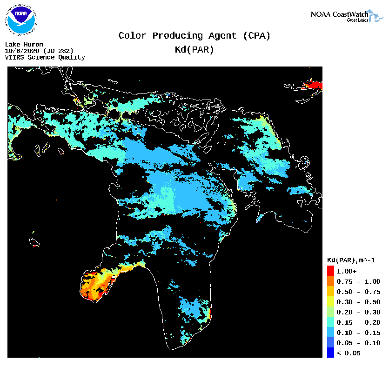Screen dimensions: 389x380
Task: Click the '0.15 - 0.20' legend label
Action: pyautogui.click(x=358, y=322)
